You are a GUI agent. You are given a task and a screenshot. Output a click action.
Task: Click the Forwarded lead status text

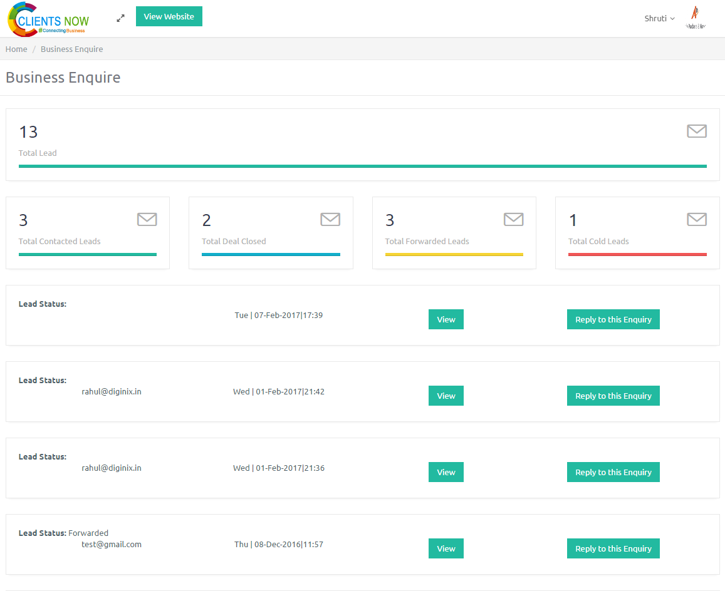(88, 533)
